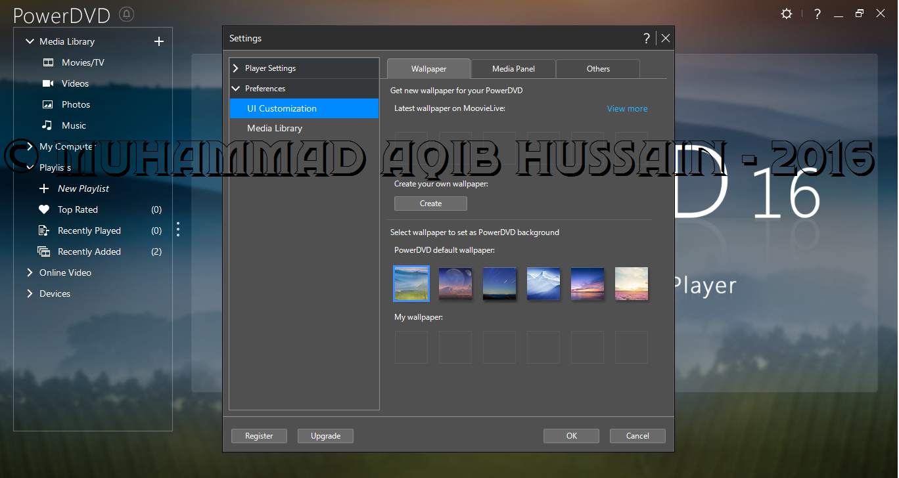Viewport: 899px width, 478px height.
Task: Open Photos in the sidebar
Action: pyautogui.click(x=76, y=104)
